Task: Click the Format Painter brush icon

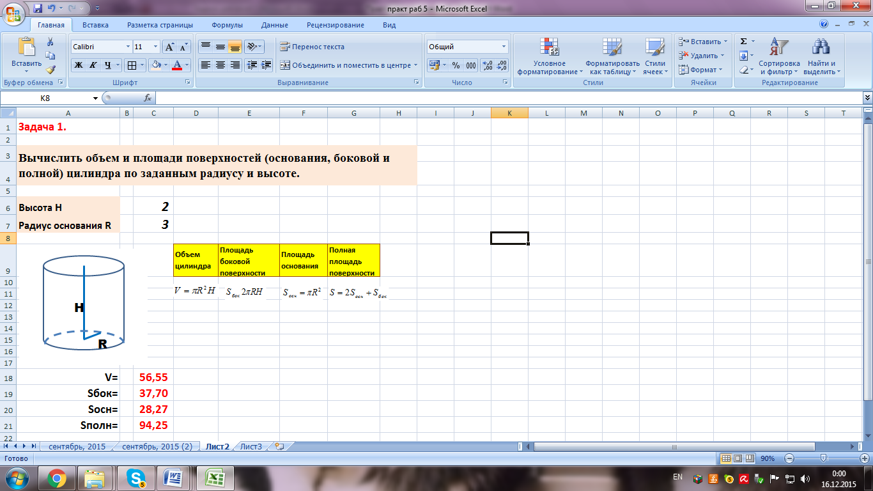Action: (x=50, y=70)
